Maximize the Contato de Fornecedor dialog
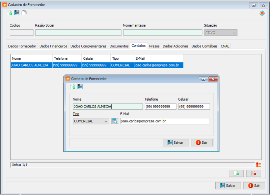 click(204, 79)
